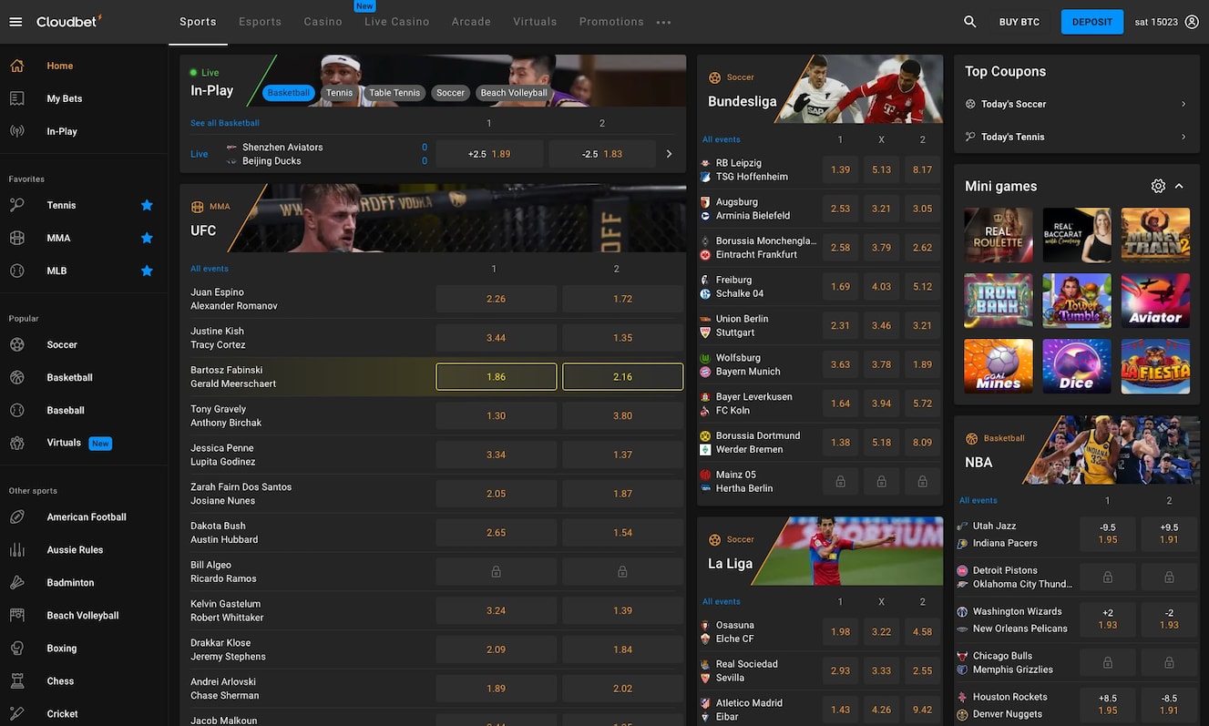Open the Promotions tab
The width and height of the screenshot is (1209, 726).
611,22
